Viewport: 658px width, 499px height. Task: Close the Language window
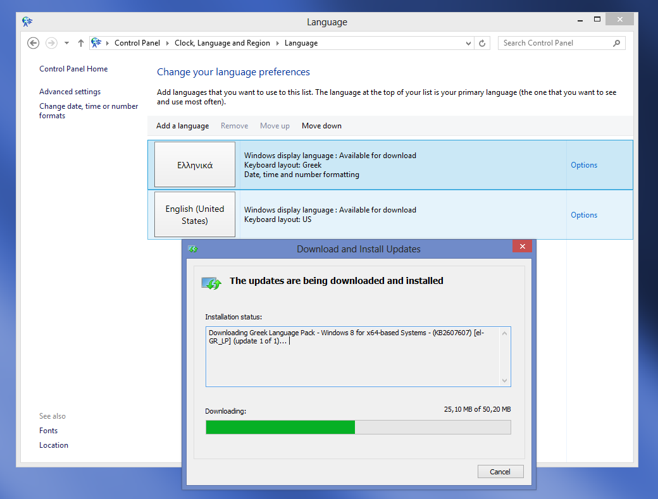620,19
